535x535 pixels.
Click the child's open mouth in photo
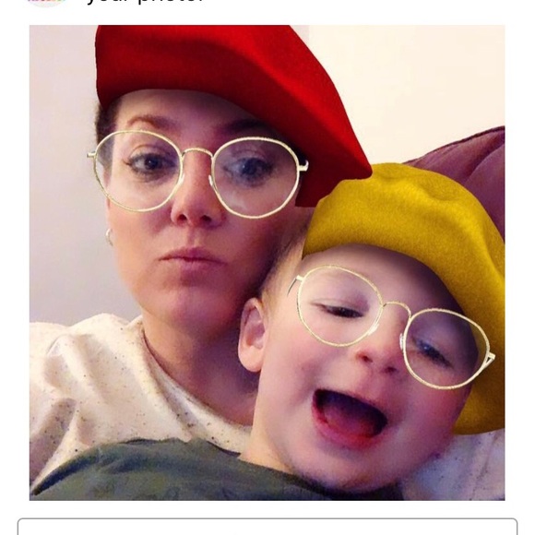click(x=350, y=417)
